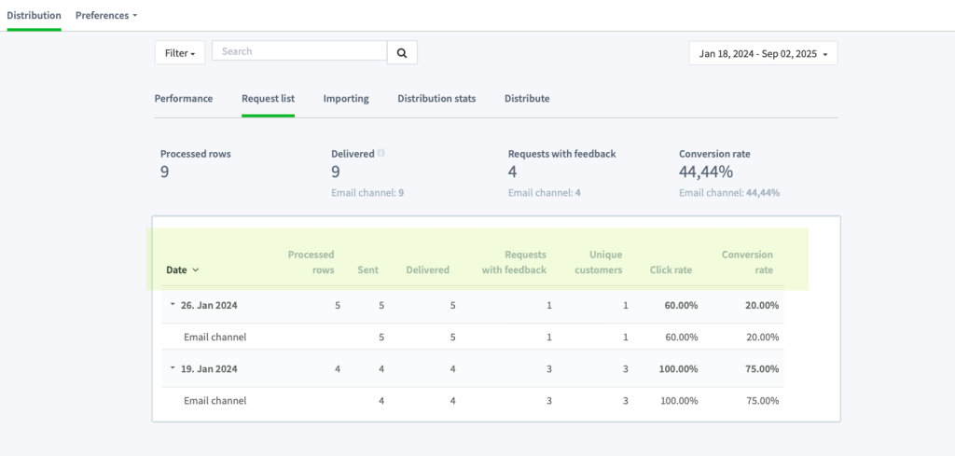Toggle Date column sort order chevron
This screenshot has height=456, width=955.
(196, 270)
